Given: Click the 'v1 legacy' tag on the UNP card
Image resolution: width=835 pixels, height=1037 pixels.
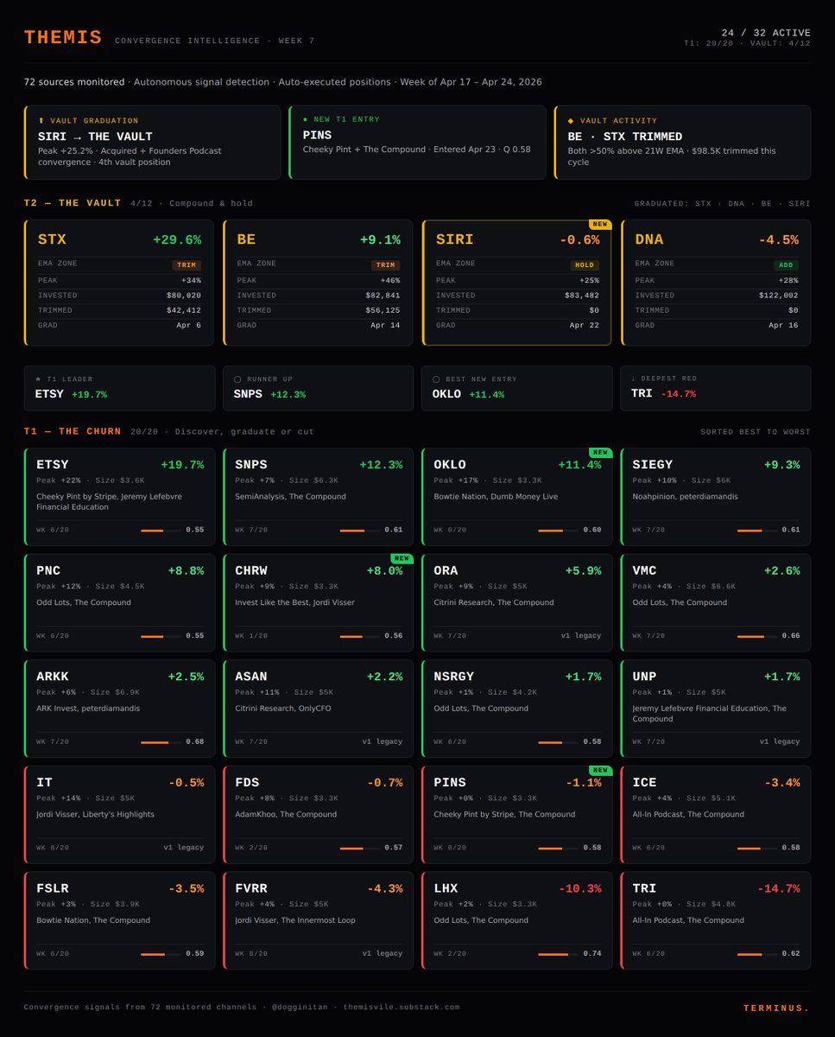Looking at the screenshot, I should pyautogui.click(x=780, y=741).
